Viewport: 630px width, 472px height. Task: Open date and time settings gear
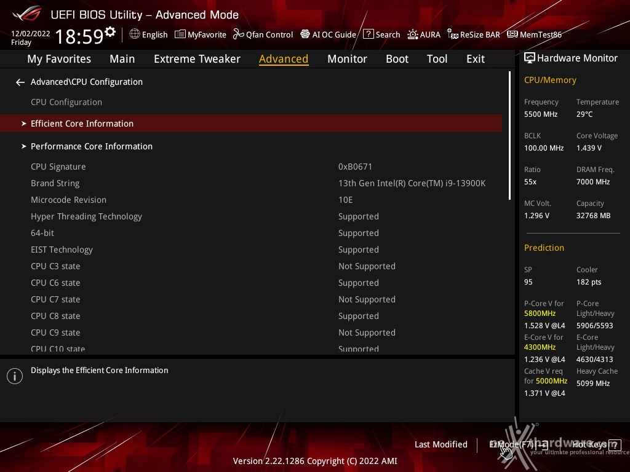tap(110, 32)
